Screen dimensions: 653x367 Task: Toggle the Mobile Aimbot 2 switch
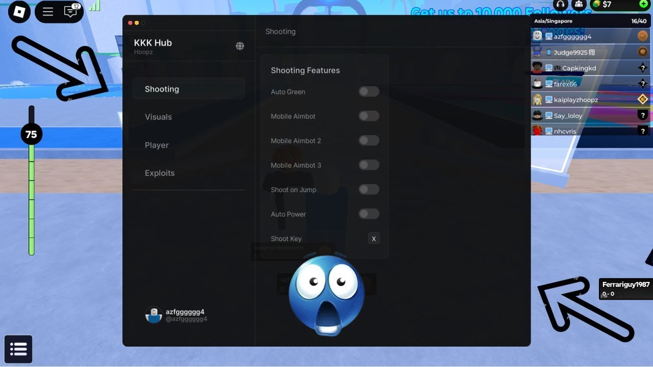[369, 141]
